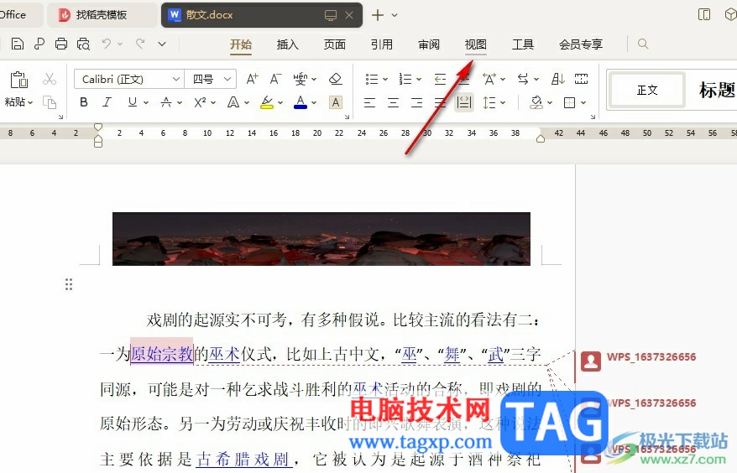The image size is (737, 473).
Task: Follow the 舞 hyperlink
Action: [x=452, y=354]
